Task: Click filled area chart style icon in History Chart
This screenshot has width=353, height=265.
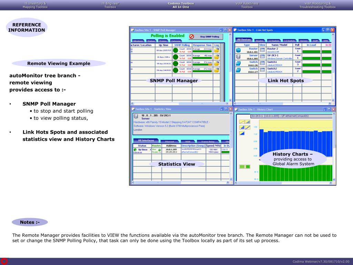Action: (x=248, y=122)
